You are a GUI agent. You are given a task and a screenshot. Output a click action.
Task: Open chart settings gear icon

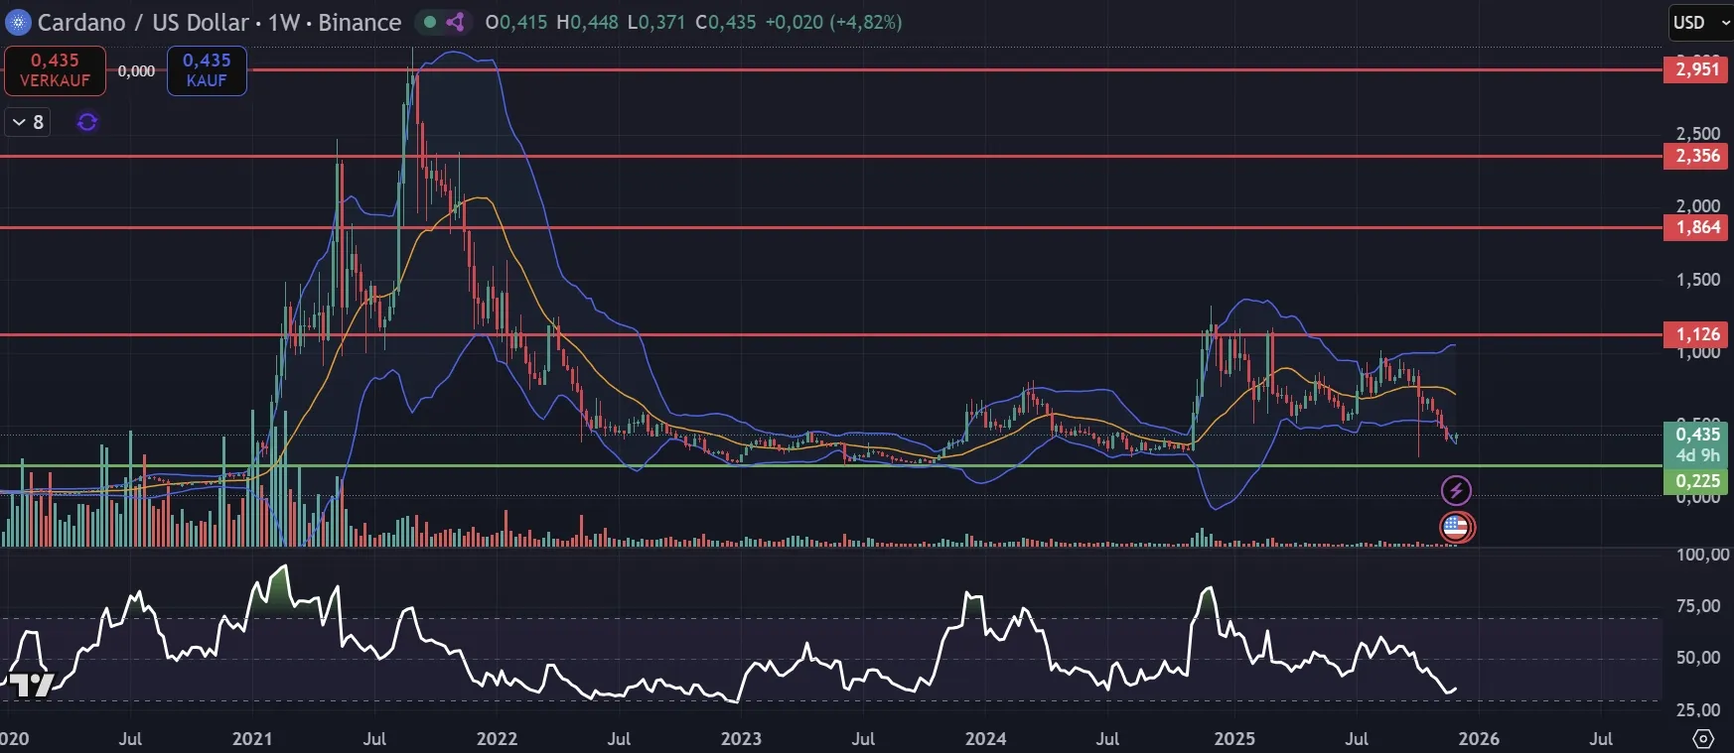pyautogui.click(x=1703, y=739)
